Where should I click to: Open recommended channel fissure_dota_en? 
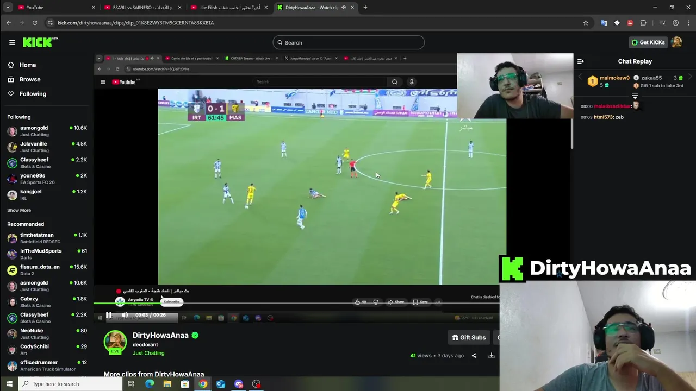[40, 267]
